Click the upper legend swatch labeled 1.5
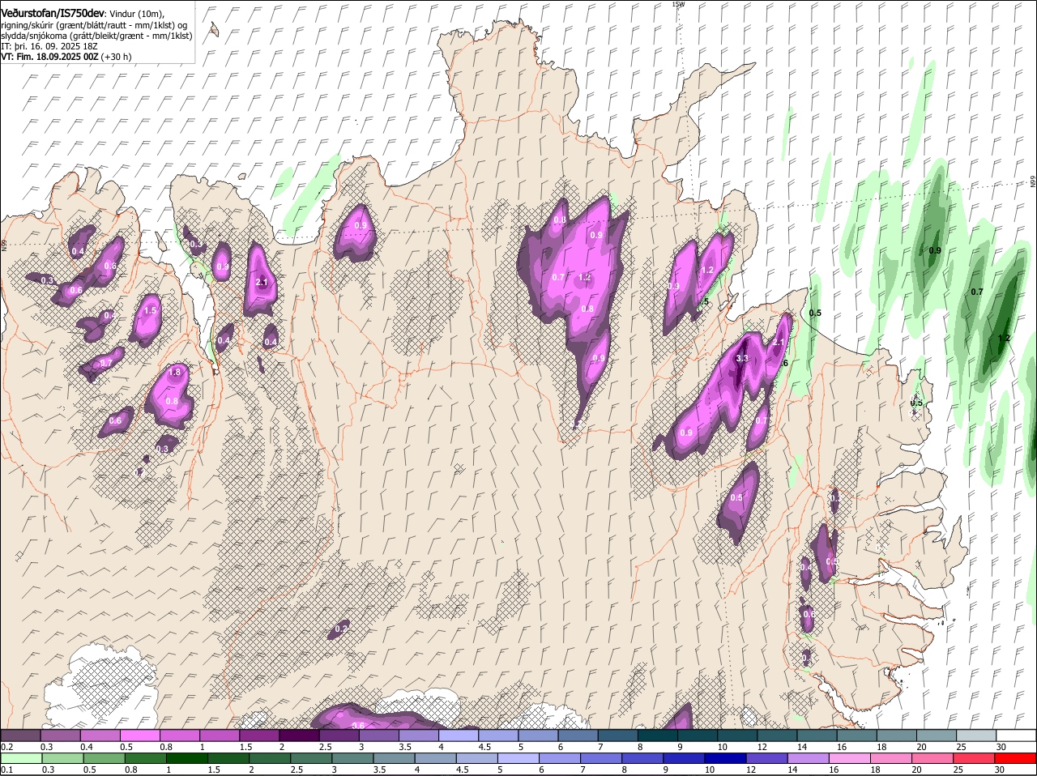1037x776 pixels. (259, 735)
